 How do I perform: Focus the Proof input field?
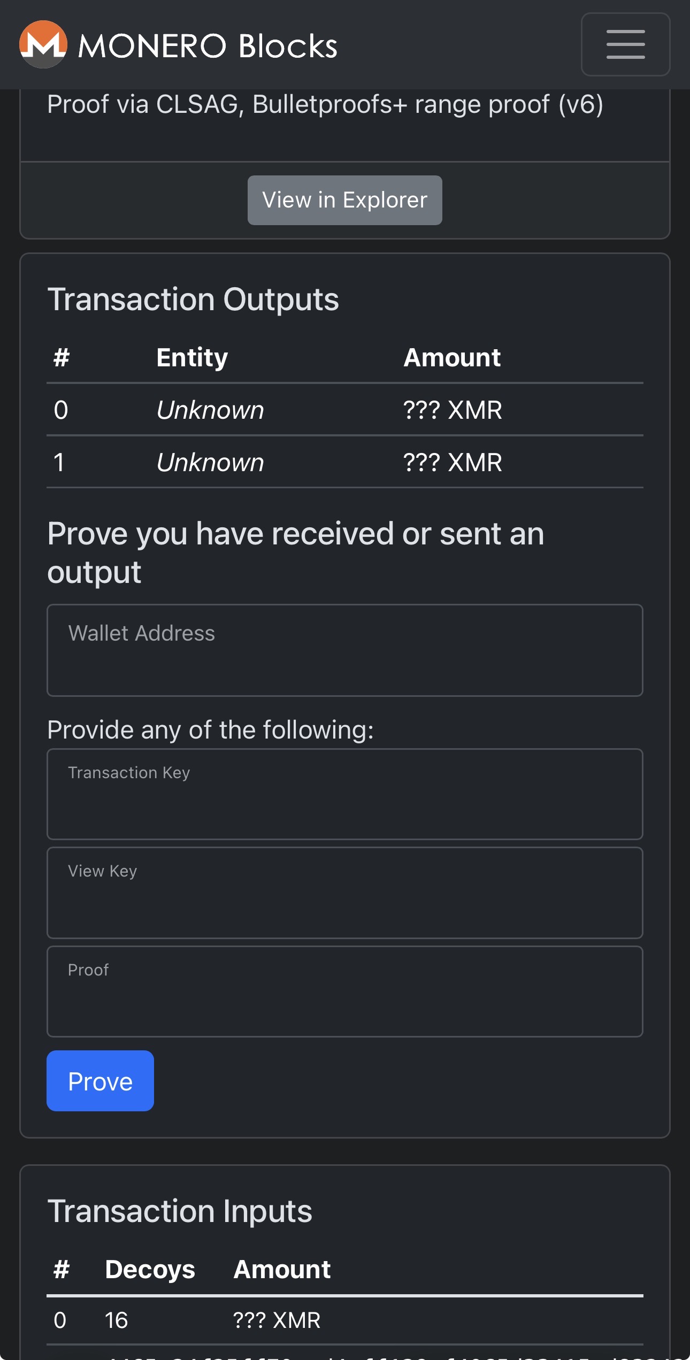[x=344, y=991]
